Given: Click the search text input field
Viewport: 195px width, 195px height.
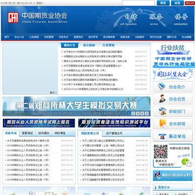Looking at the screenshot, I should (138, 3).
